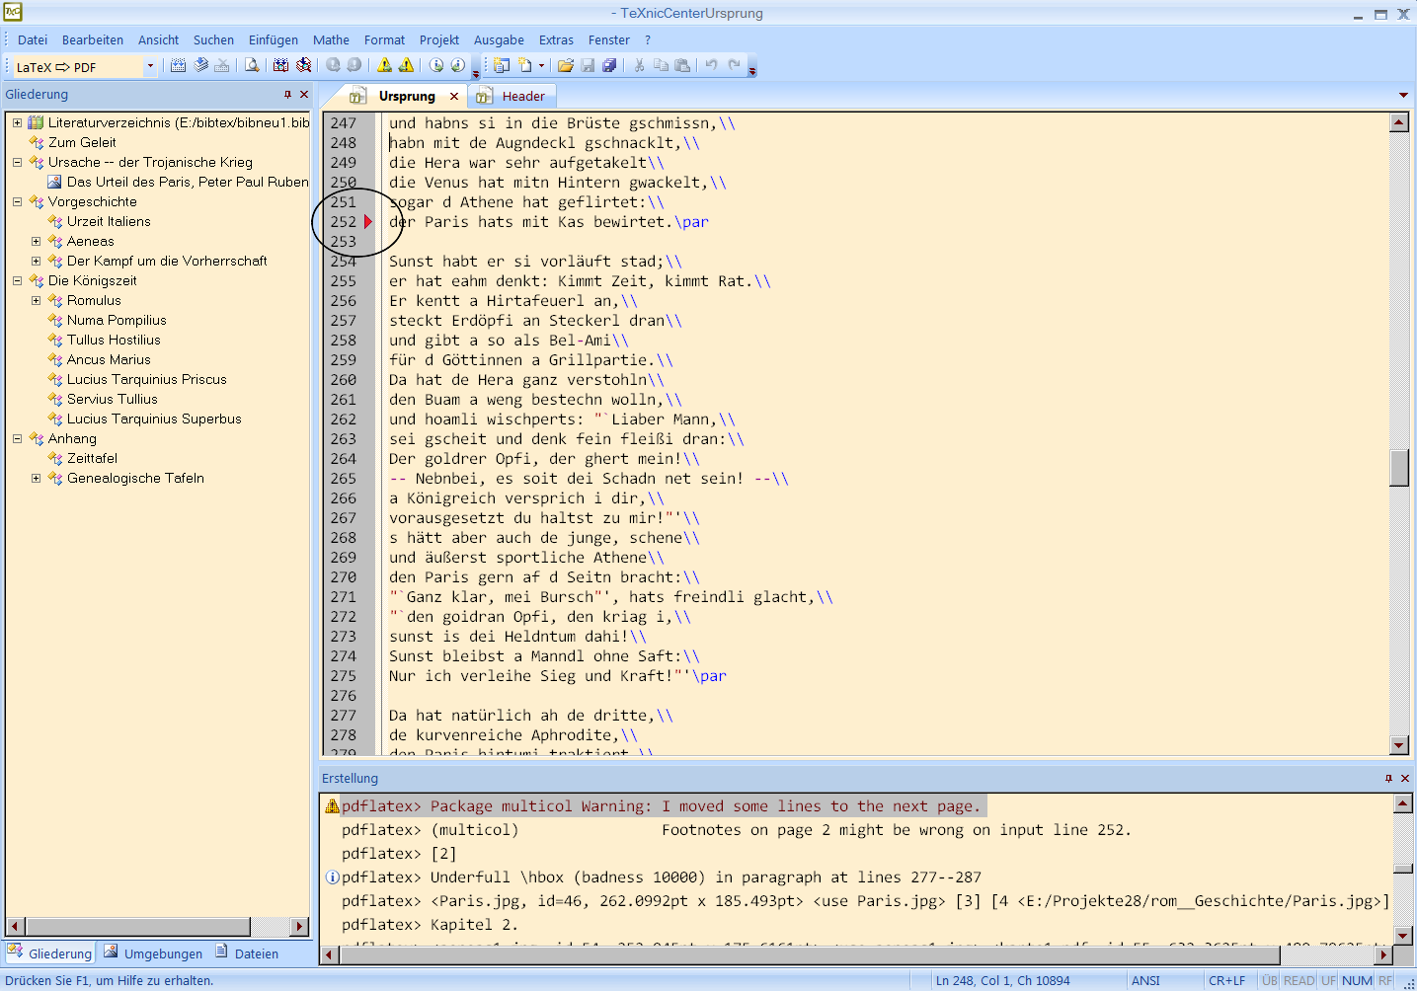Collapse the Anhang node
Screen dimensions: 1417x991
tap(17, 438)
